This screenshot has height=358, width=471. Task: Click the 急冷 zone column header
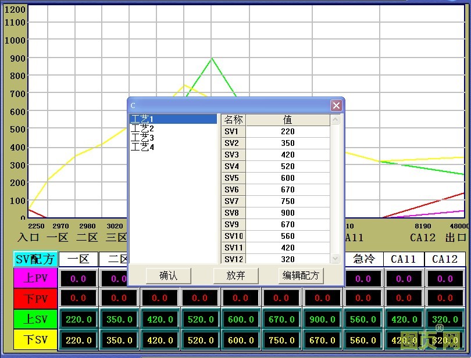[x=363, y=259]
